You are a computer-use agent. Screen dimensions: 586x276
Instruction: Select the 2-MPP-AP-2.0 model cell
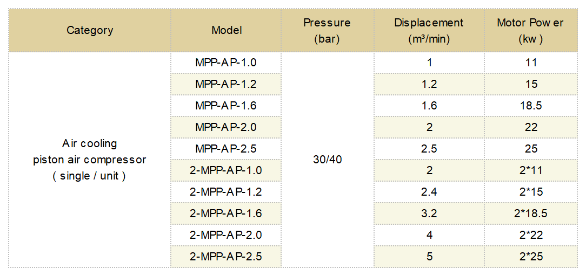tap(226, 235)
